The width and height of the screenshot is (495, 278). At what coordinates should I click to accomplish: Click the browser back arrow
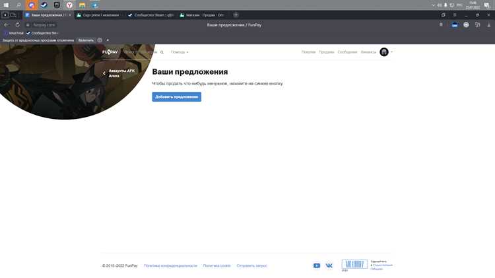click(x=7, y=24)
